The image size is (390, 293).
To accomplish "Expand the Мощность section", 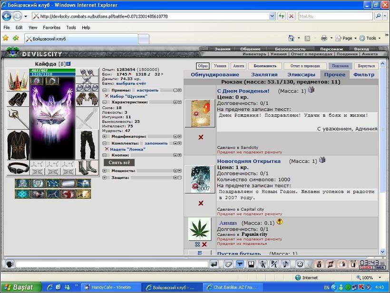I will tap(105, 171).
